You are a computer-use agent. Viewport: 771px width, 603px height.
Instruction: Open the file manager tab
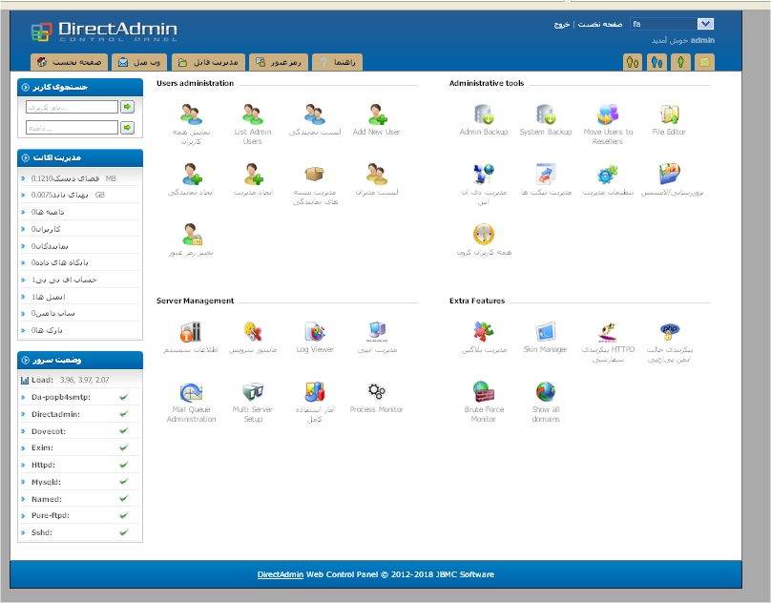tap(208, 62)
